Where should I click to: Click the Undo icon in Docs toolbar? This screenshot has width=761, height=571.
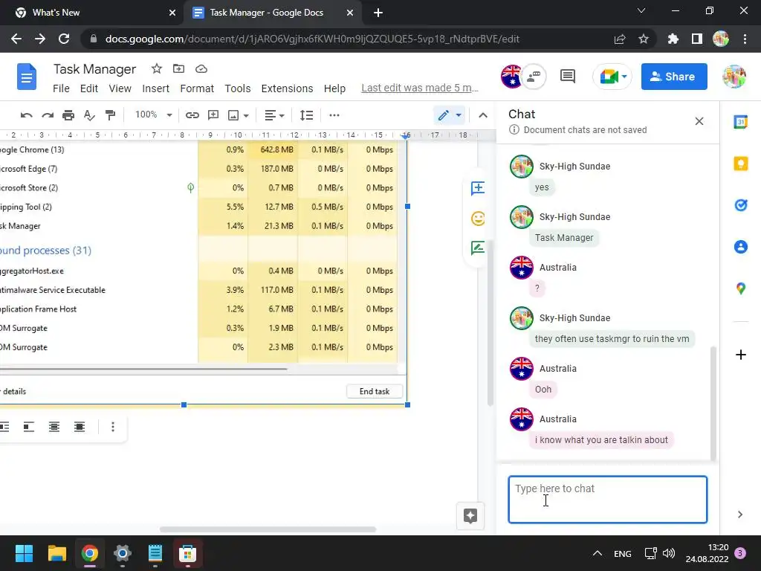click(26, 115)
